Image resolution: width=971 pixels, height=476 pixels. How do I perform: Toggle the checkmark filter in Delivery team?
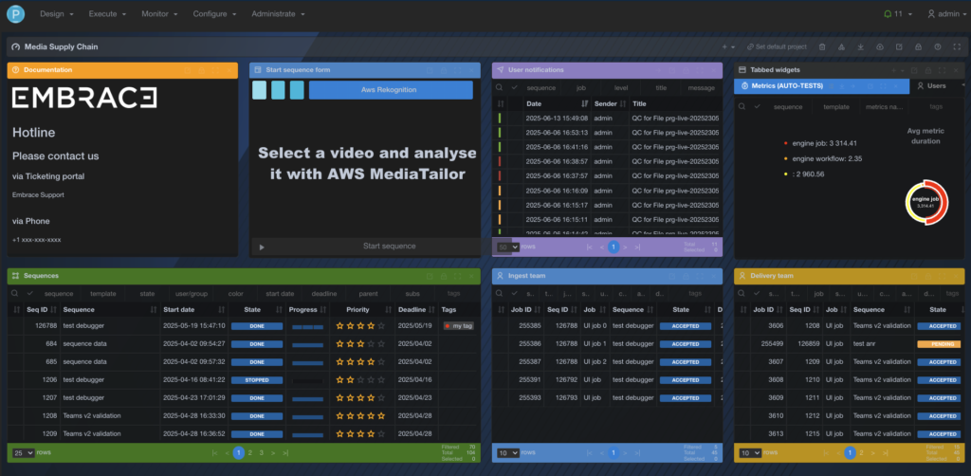pos(757,293)
